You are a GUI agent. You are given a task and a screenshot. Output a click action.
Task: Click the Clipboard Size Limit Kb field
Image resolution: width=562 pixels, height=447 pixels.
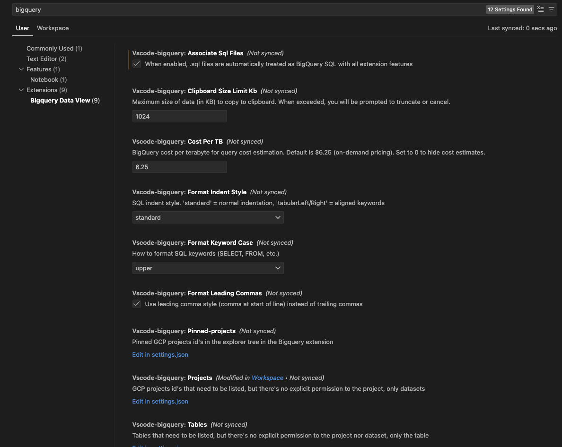coord(180,116)
